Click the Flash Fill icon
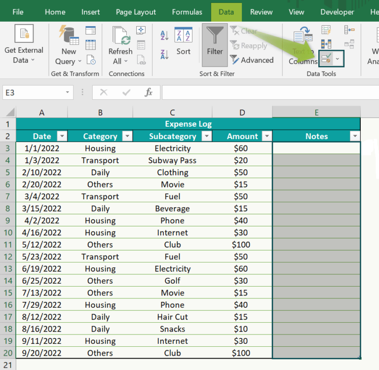379x370 pixels. click(x=326, y=30)
